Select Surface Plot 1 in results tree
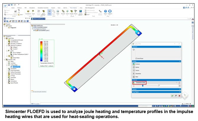 click(16, 67)
